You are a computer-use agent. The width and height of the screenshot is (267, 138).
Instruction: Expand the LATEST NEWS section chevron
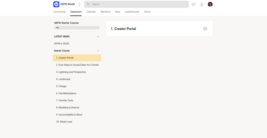98,37
